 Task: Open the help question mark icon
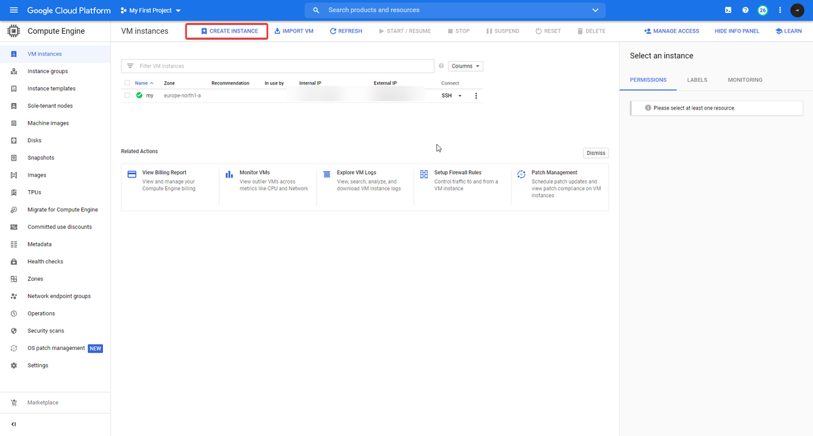[x=745, y=10]
